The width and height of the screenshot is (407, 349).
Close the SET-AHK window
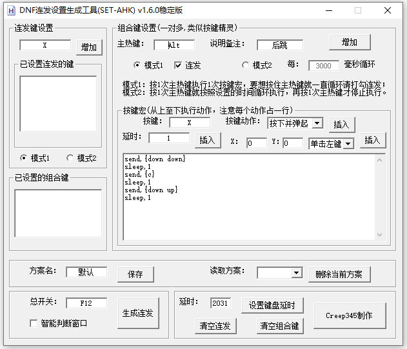(x=388, y=11)
